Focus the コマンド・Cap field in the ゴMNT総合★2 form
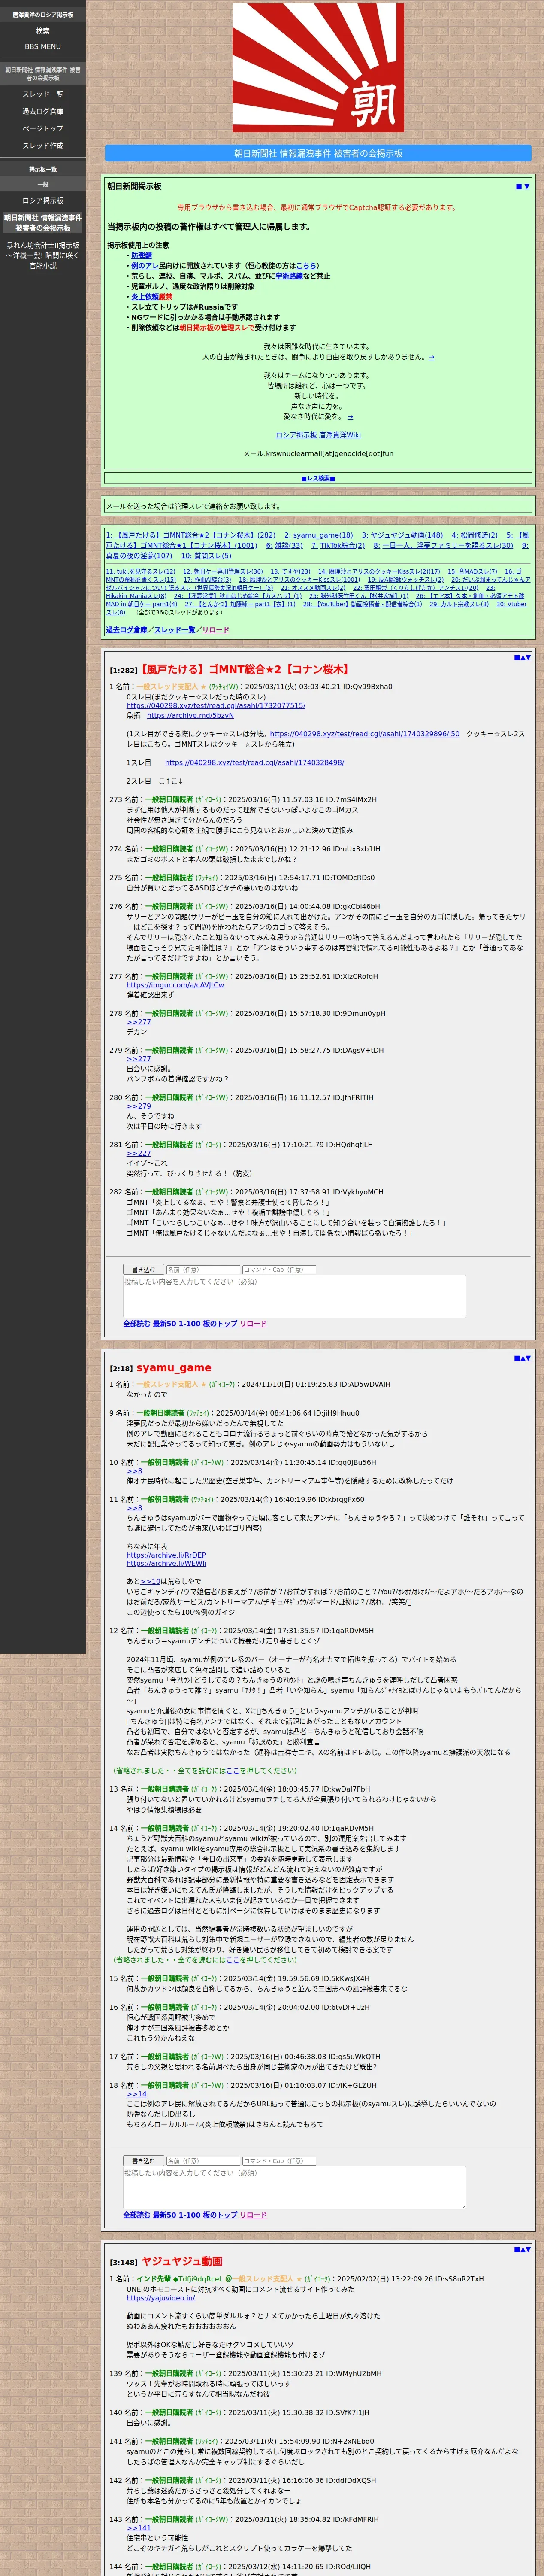The width and height of the screenshot is (544, 2576). coord(279,1270)
